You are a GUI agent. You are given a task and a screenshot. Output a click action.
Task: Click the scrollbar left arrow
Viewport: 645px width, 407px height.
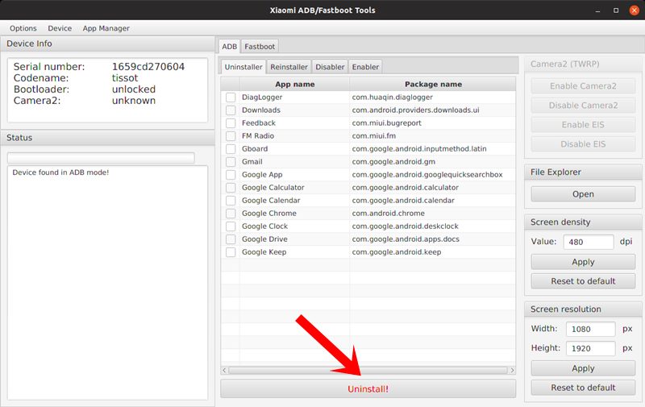(224, 371)
